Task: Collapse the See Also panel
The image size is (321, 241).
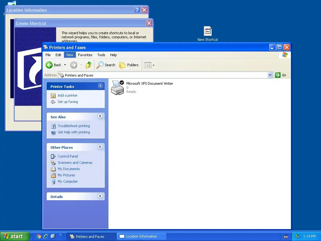Action: pyautogui.click(x=100, y=116)
